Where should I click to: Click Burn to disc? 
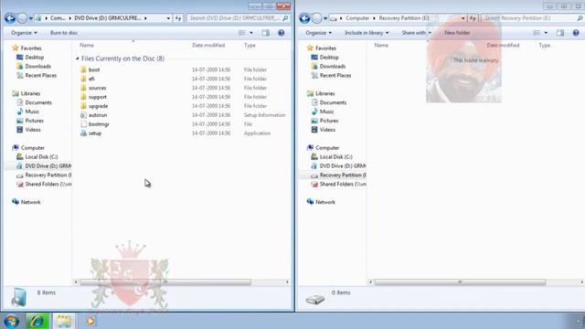64,33
